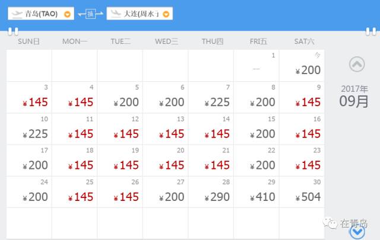Select September 28 fare ¥290

coord(211,191)
